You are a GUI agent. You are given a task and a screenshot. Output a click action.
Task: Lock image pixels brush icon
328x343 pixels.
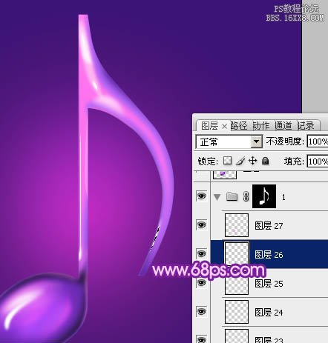240,161
